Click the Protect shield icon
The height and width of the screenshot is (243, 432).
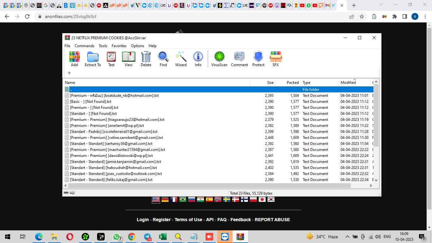coord(258,59)
